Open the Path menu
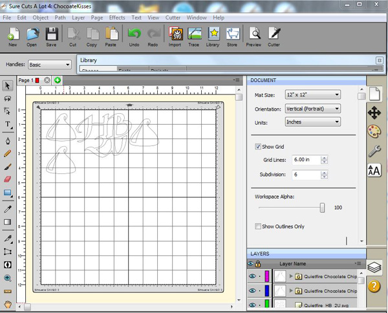Screen dimensions: 388x313 [60, 17]
